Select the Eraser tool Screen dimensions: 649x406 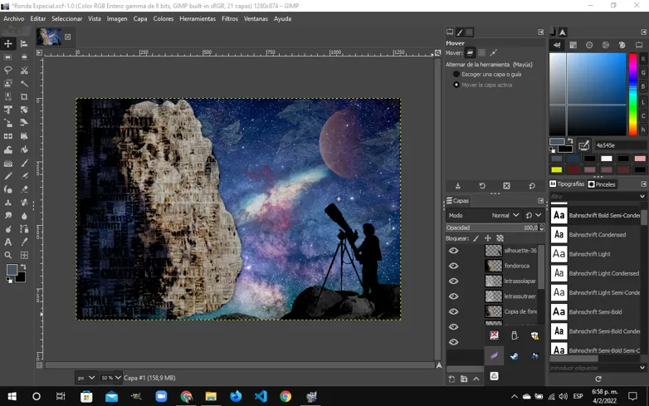click(24, 189)
